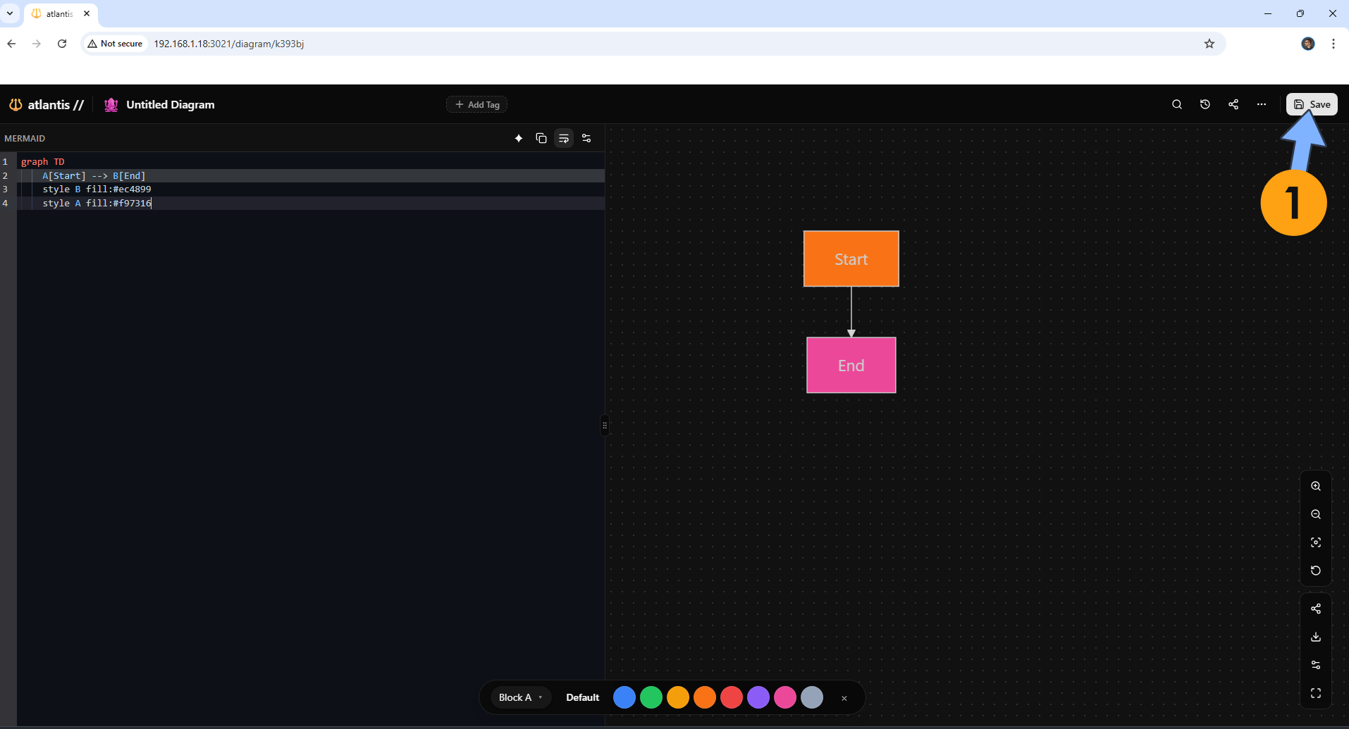Screen dimensions: 1349x729
Task: Add a tag to the diagram
Action: [477, 104]
